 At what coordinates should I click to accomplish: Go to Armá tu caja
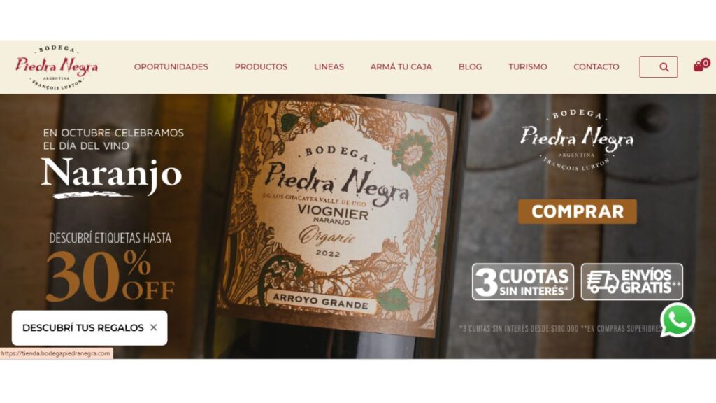coord(401,66)
